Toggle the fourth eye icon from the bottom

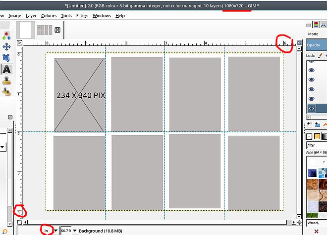(x=311, y=79)
